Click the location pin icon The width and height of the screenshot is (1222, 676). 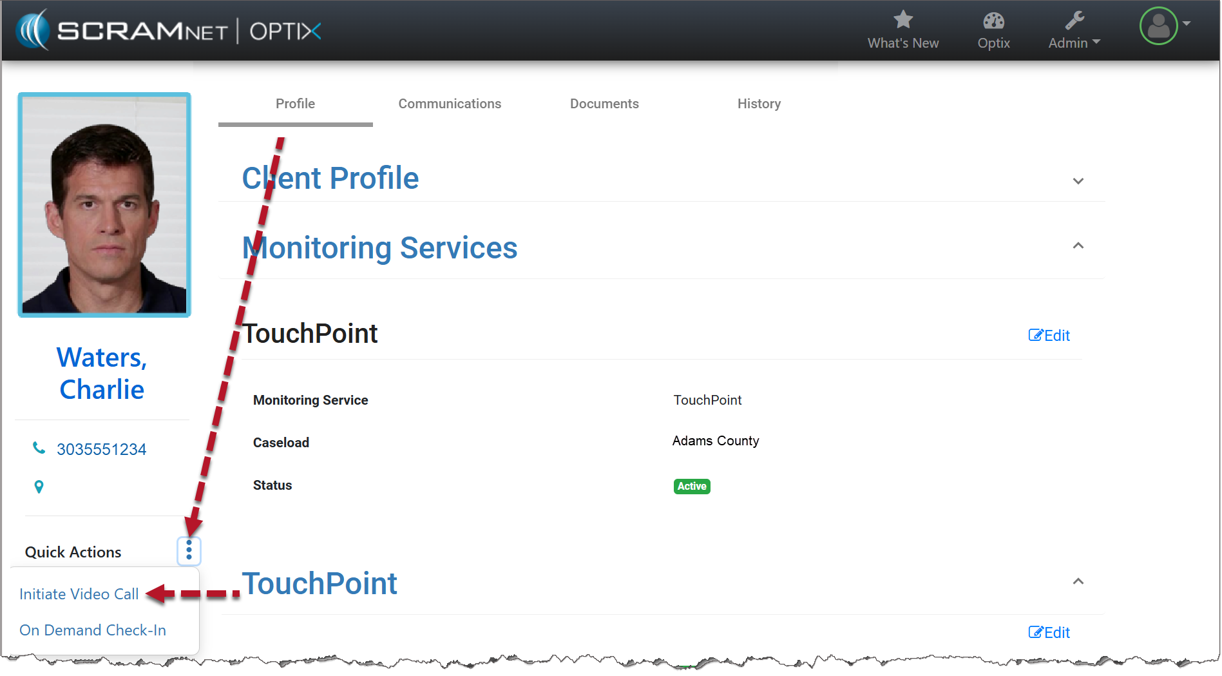tap(39, 487)
